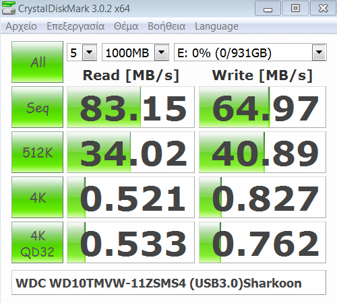This screenshot has height=303, width=337.
Task: Run all benchmarks with the All button
Action: pyautogui.click(x=37, y=62)
